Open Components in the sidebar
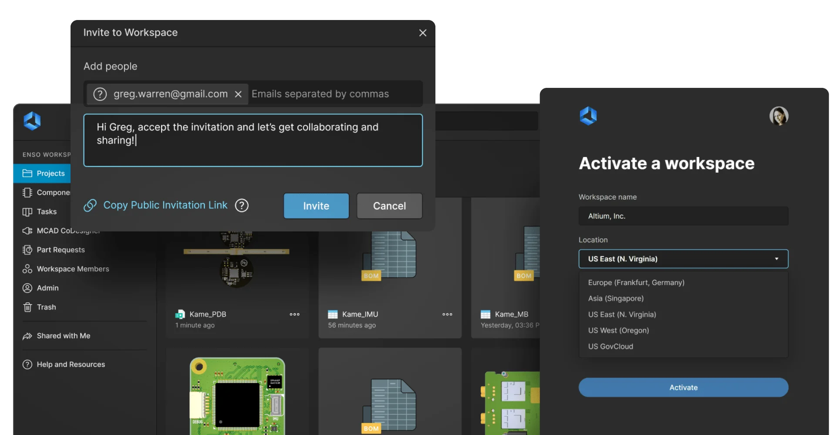This screenshot has width=836, height=435. [46, 192]
